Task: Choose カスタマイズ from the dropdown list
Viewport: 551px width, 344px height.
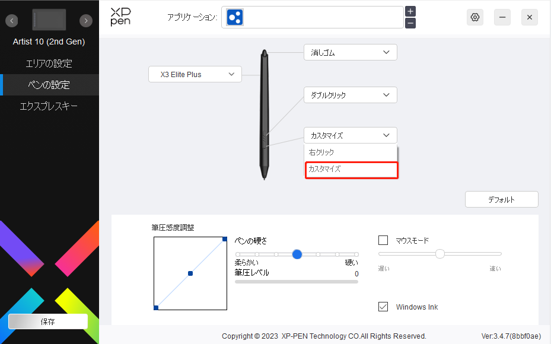Action: pos(351,170)
